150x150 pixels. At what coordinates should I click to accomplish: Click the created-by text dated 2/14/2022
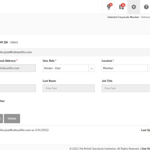(24, 130)
